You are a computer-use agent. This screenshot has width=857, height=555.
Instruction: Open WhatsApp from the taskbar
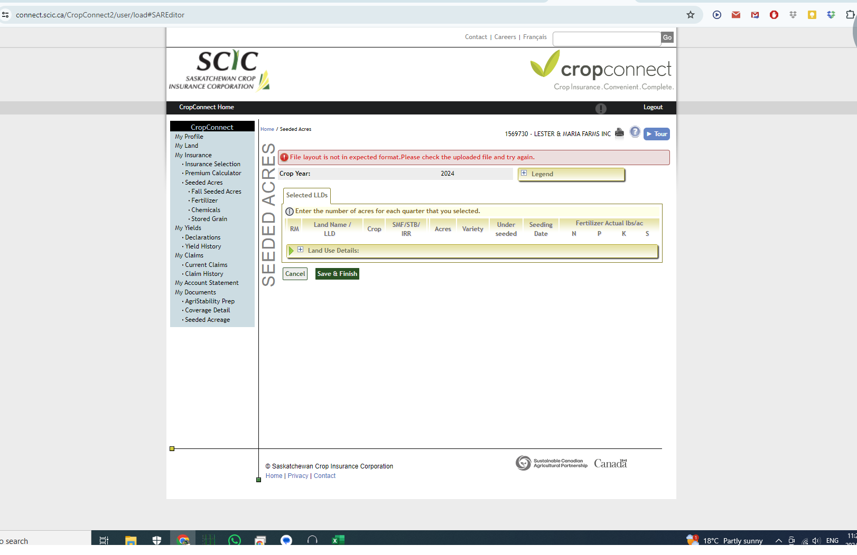click(x=235, y=540)
